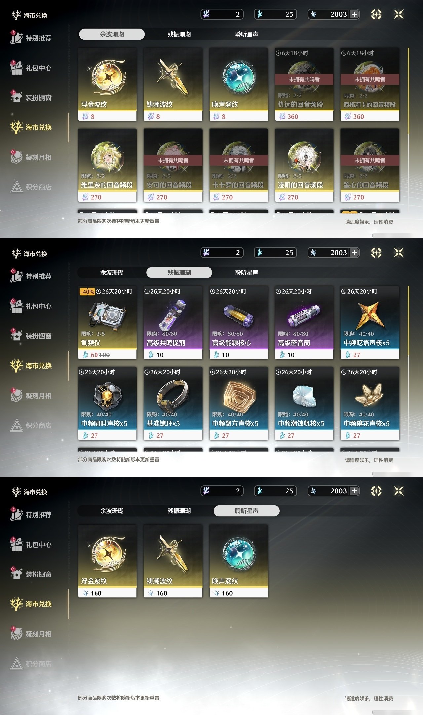Pick the 高级共鸣促剂 vial item

[173, 323]
